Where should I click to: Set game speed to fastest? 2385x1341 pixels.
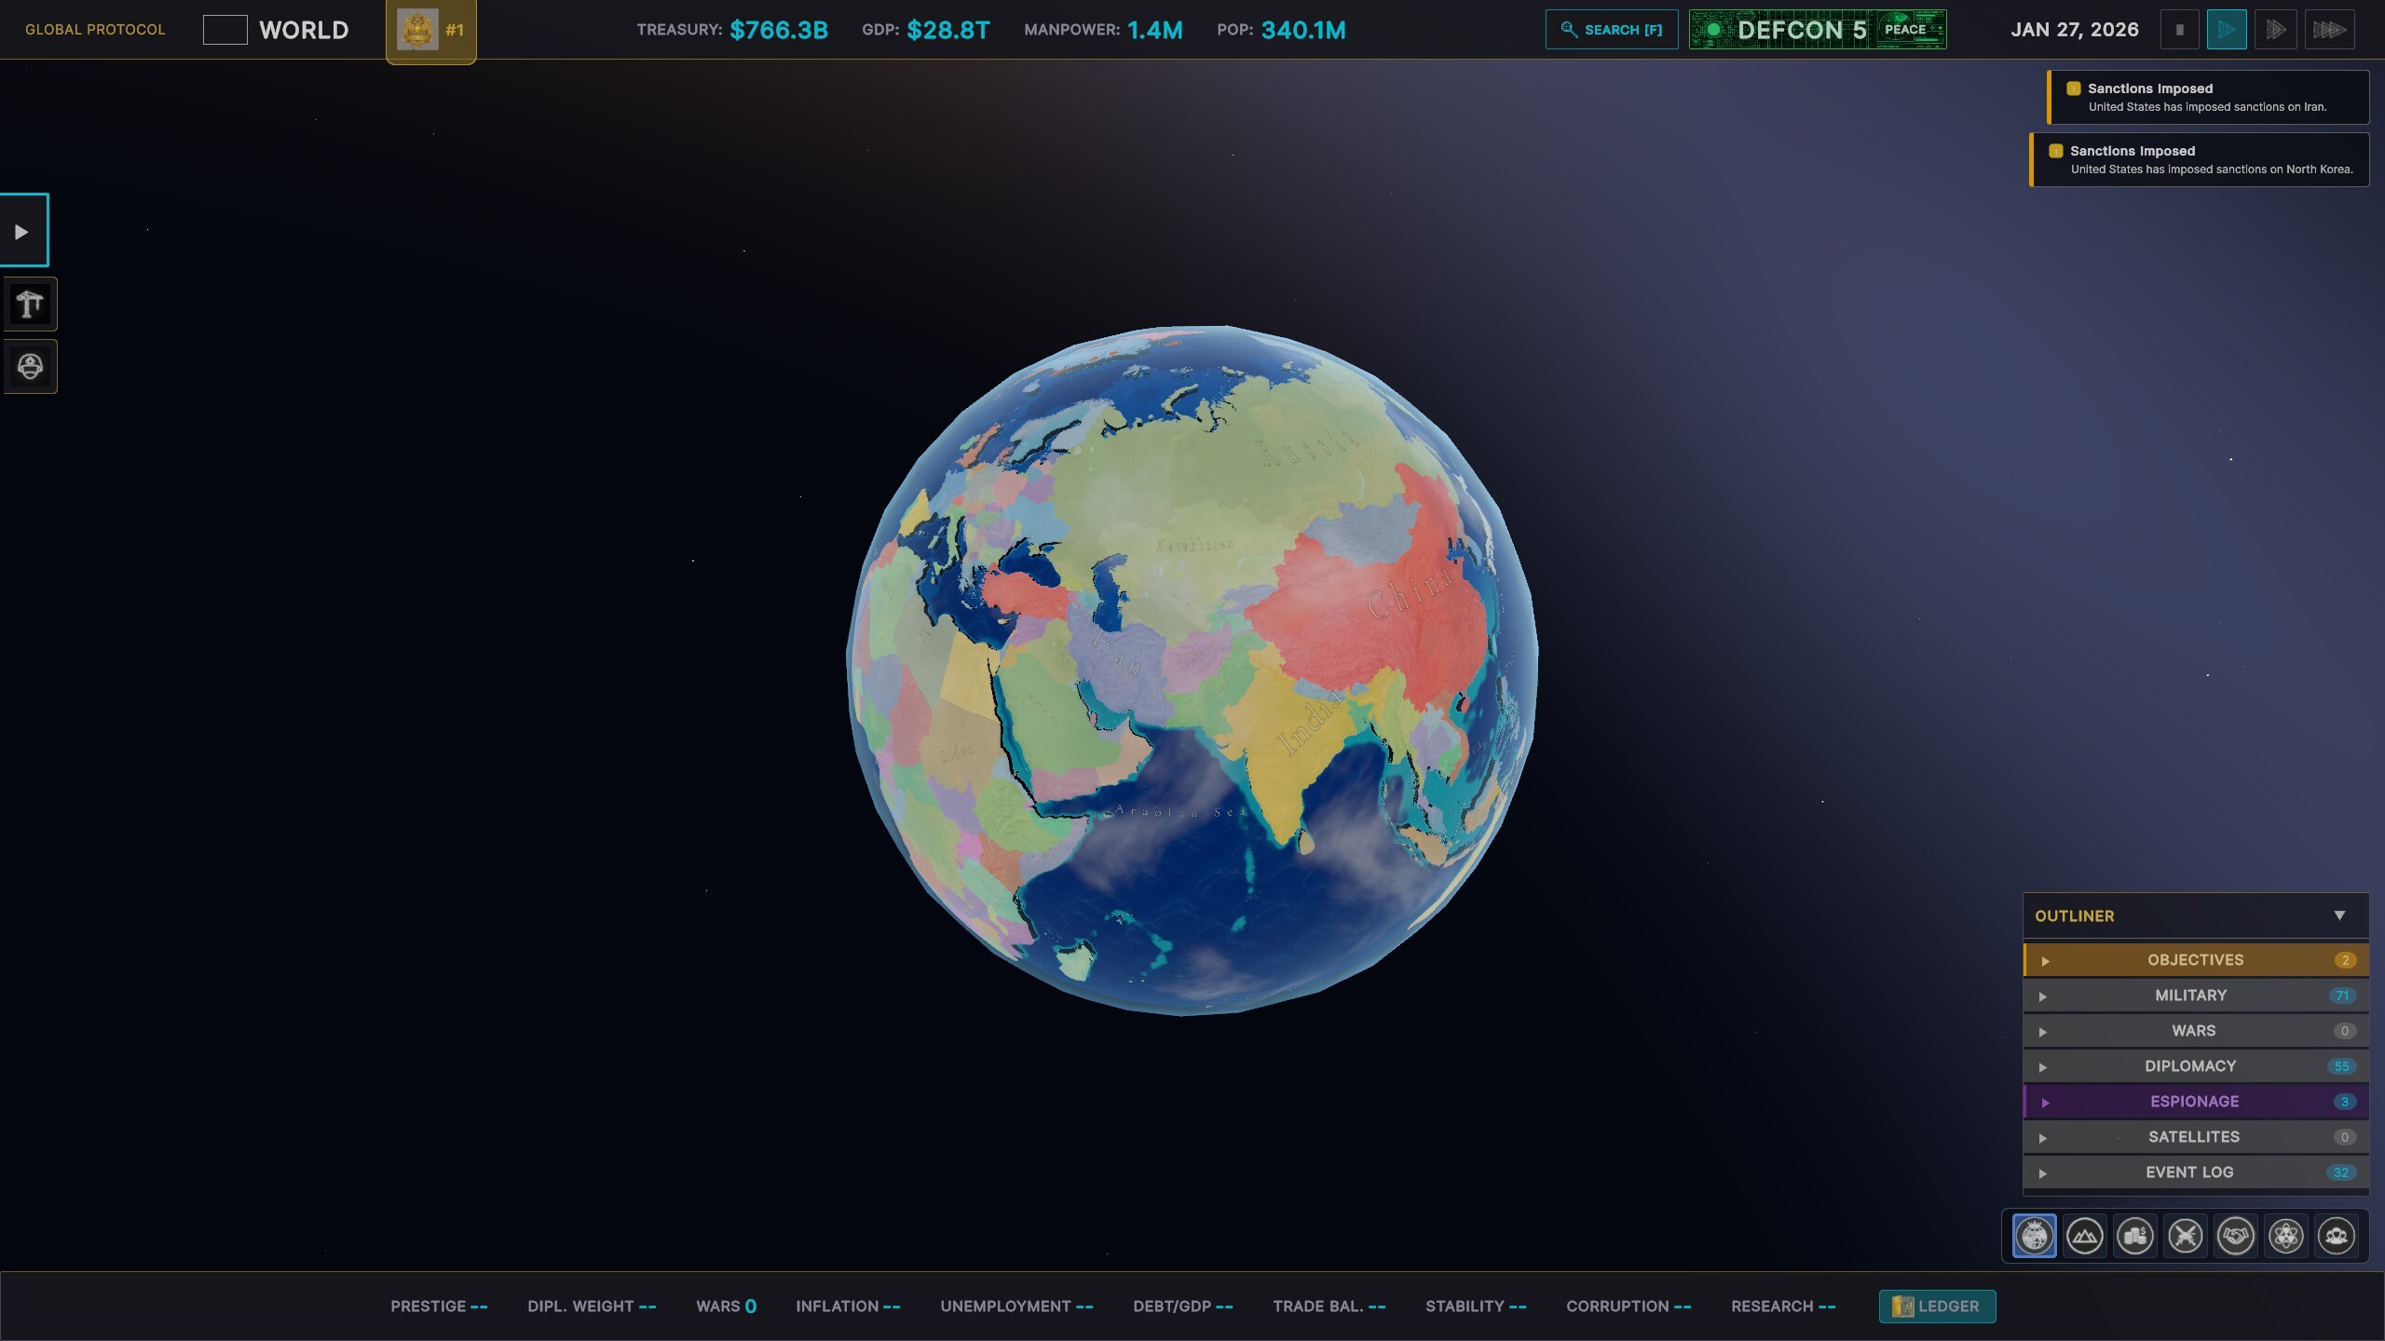tap(2329, 30)
